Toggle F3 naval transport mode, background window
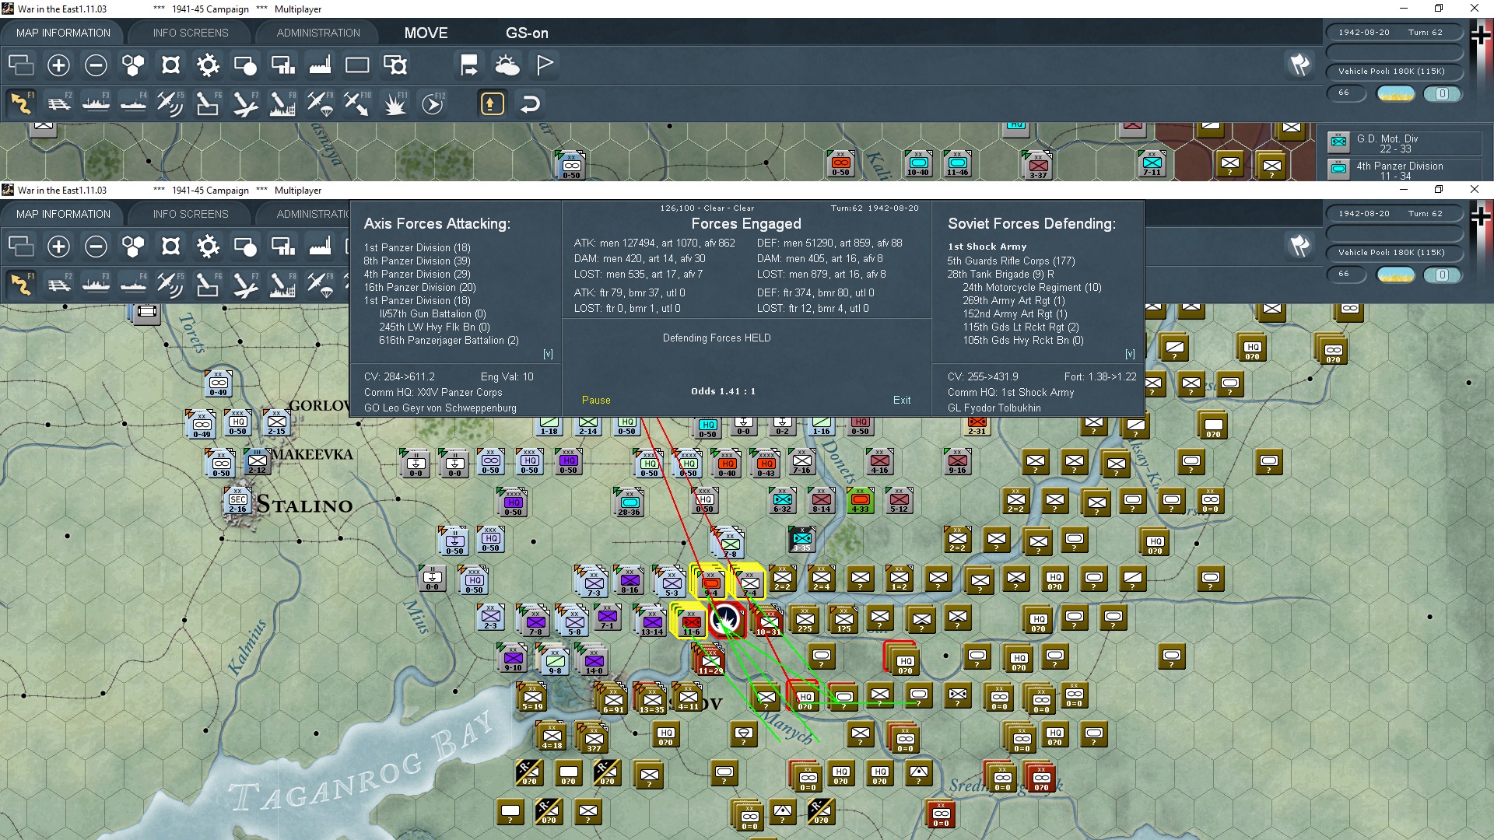Screen dimensions: 1494x840 tap(96, 103)
